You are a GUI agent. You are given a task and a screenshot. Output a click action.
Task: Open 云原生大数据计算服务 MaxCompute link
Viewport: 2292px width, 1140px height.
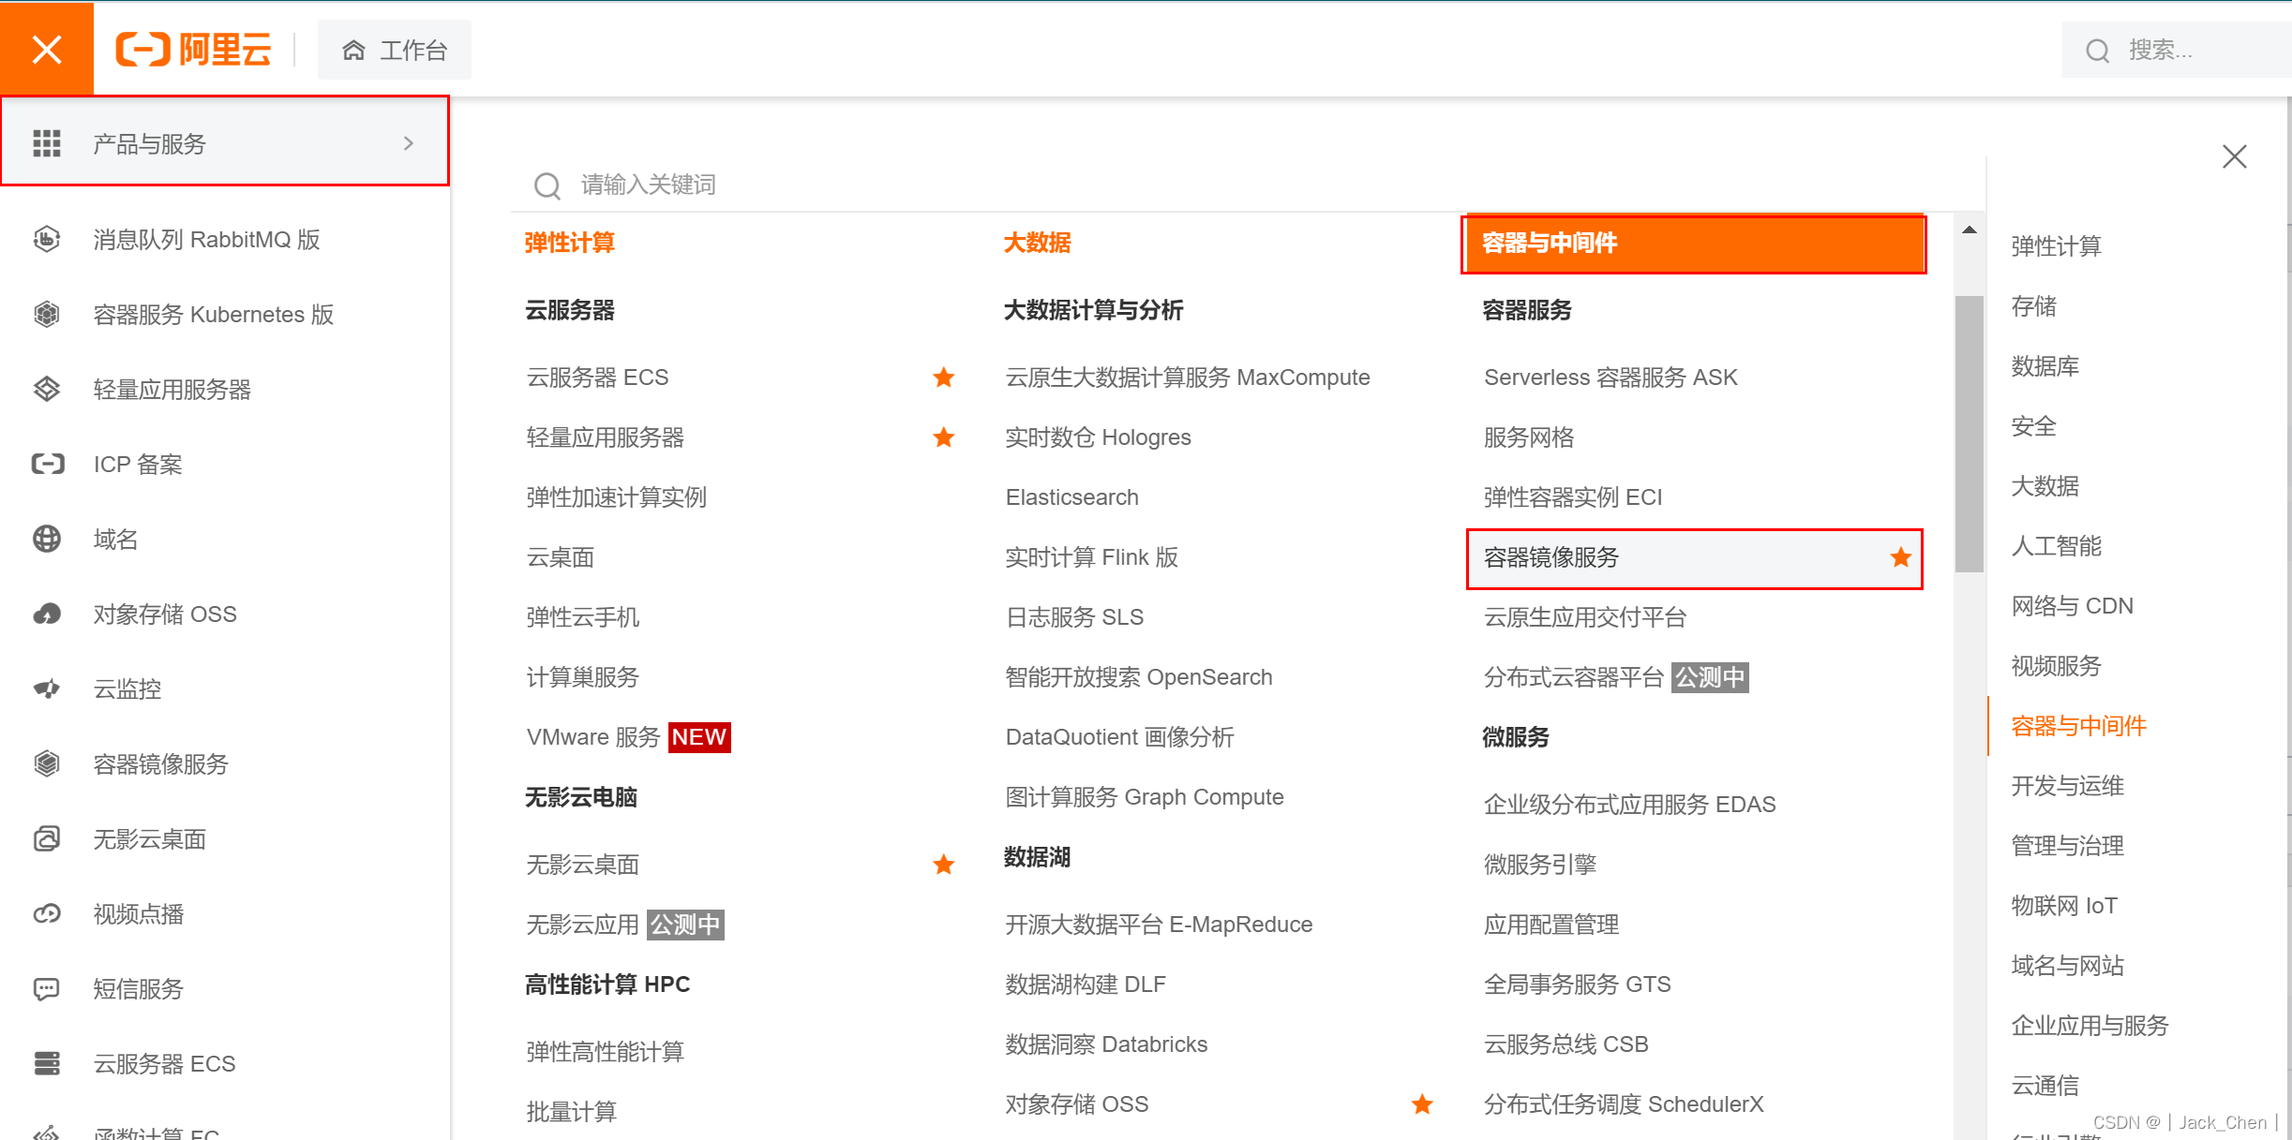click(1187, 378)
